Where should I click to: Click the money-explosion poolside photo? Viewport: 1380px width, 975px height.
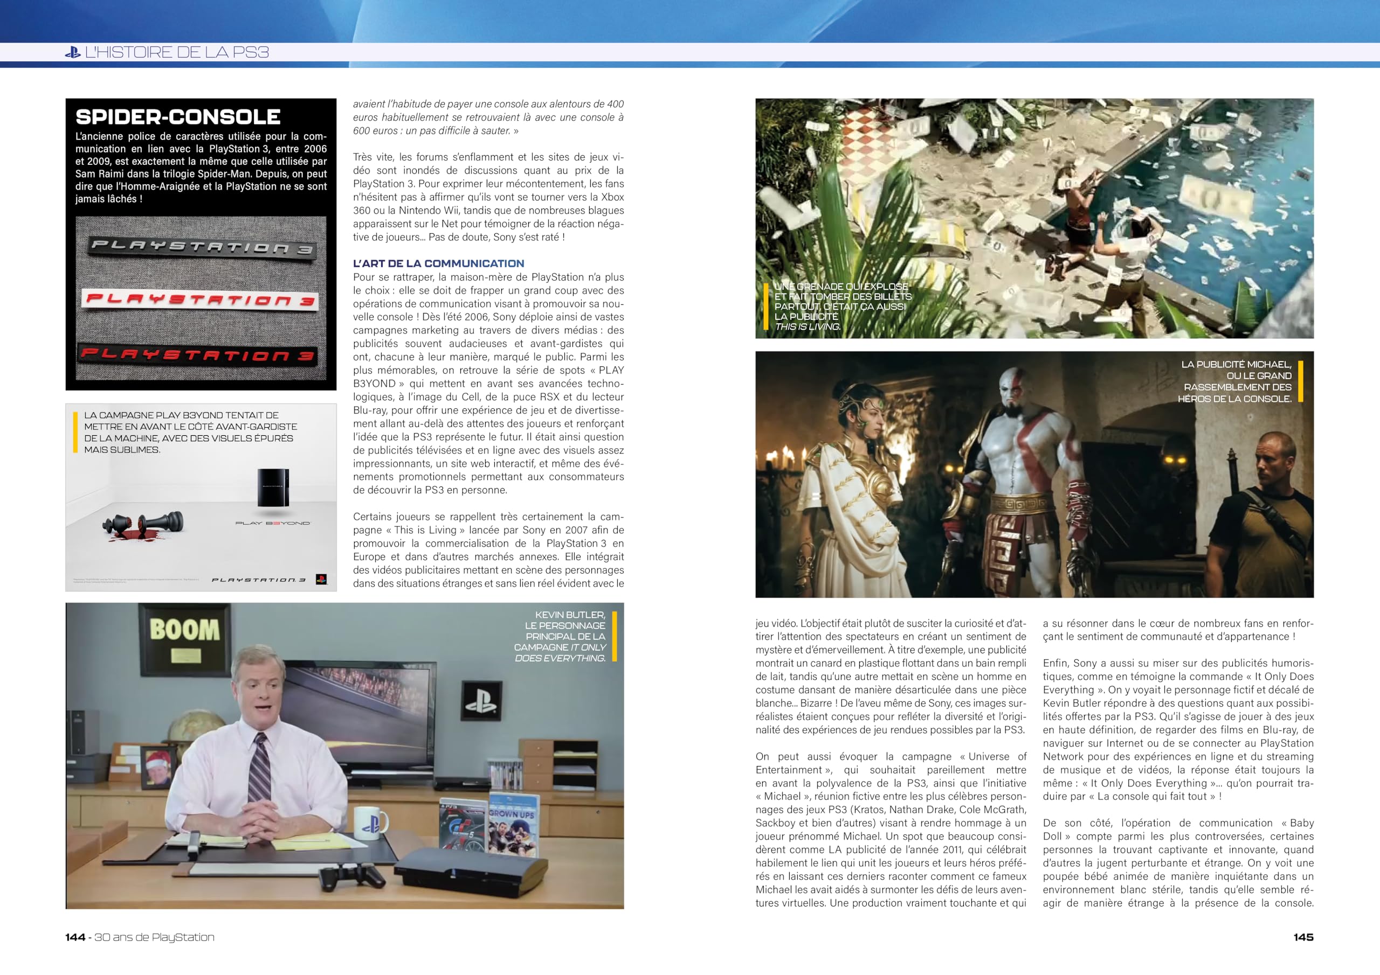click(x=1034, y=218)
